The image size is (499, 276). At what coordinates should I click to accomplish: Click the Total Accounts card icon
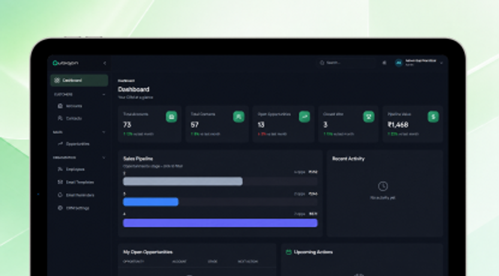[172, 116]
